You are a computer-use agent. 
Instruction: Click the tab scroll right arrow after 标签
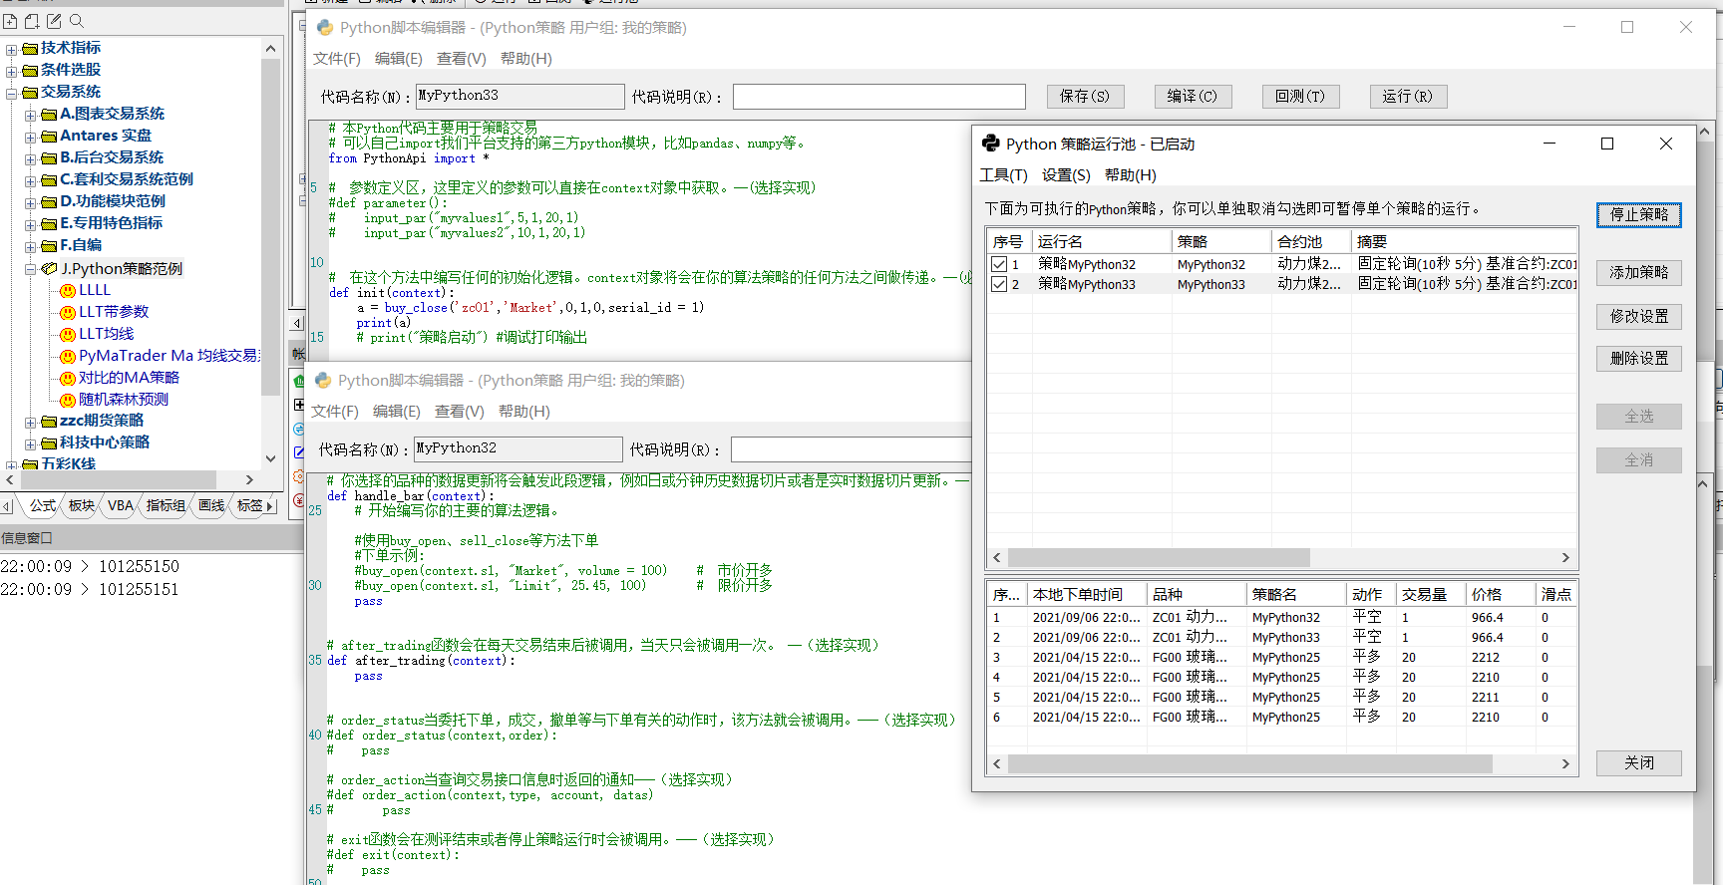269,506
